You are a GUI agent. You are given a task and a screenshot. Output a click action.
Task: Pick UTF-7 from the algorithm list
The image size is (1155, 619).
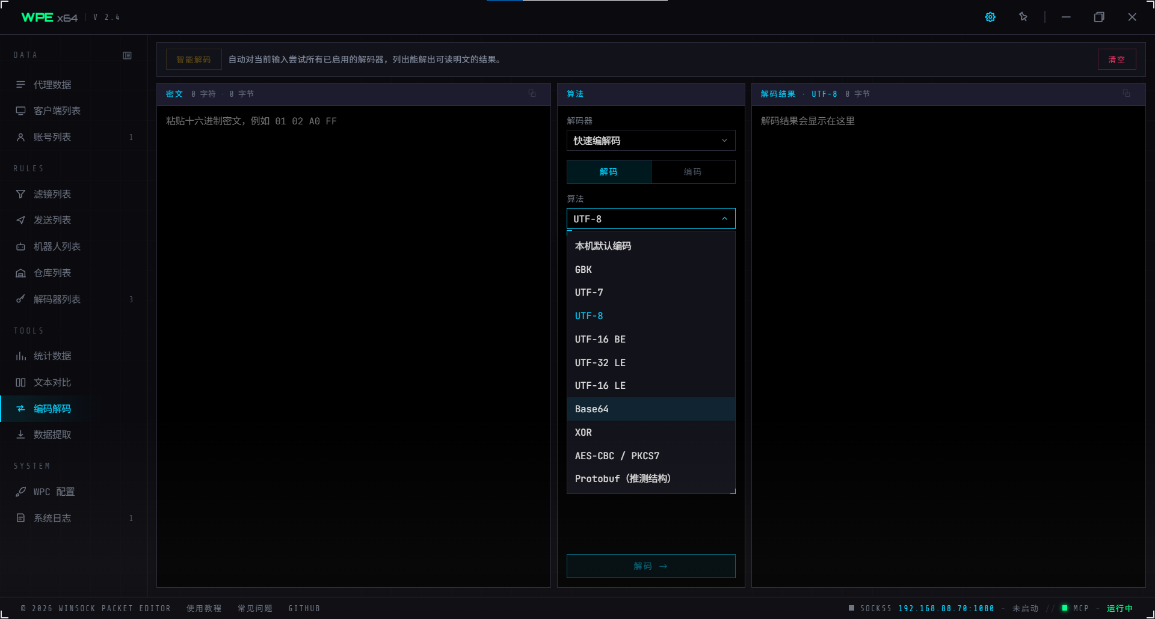651,293
